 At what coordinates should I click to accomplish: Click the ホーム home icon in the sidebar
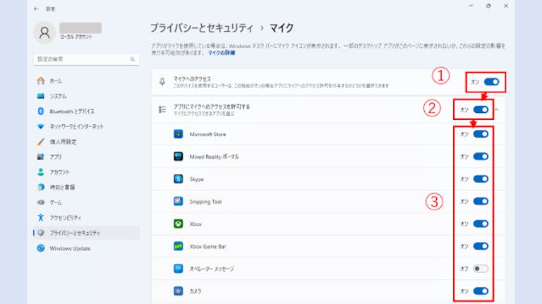point(41,81)
